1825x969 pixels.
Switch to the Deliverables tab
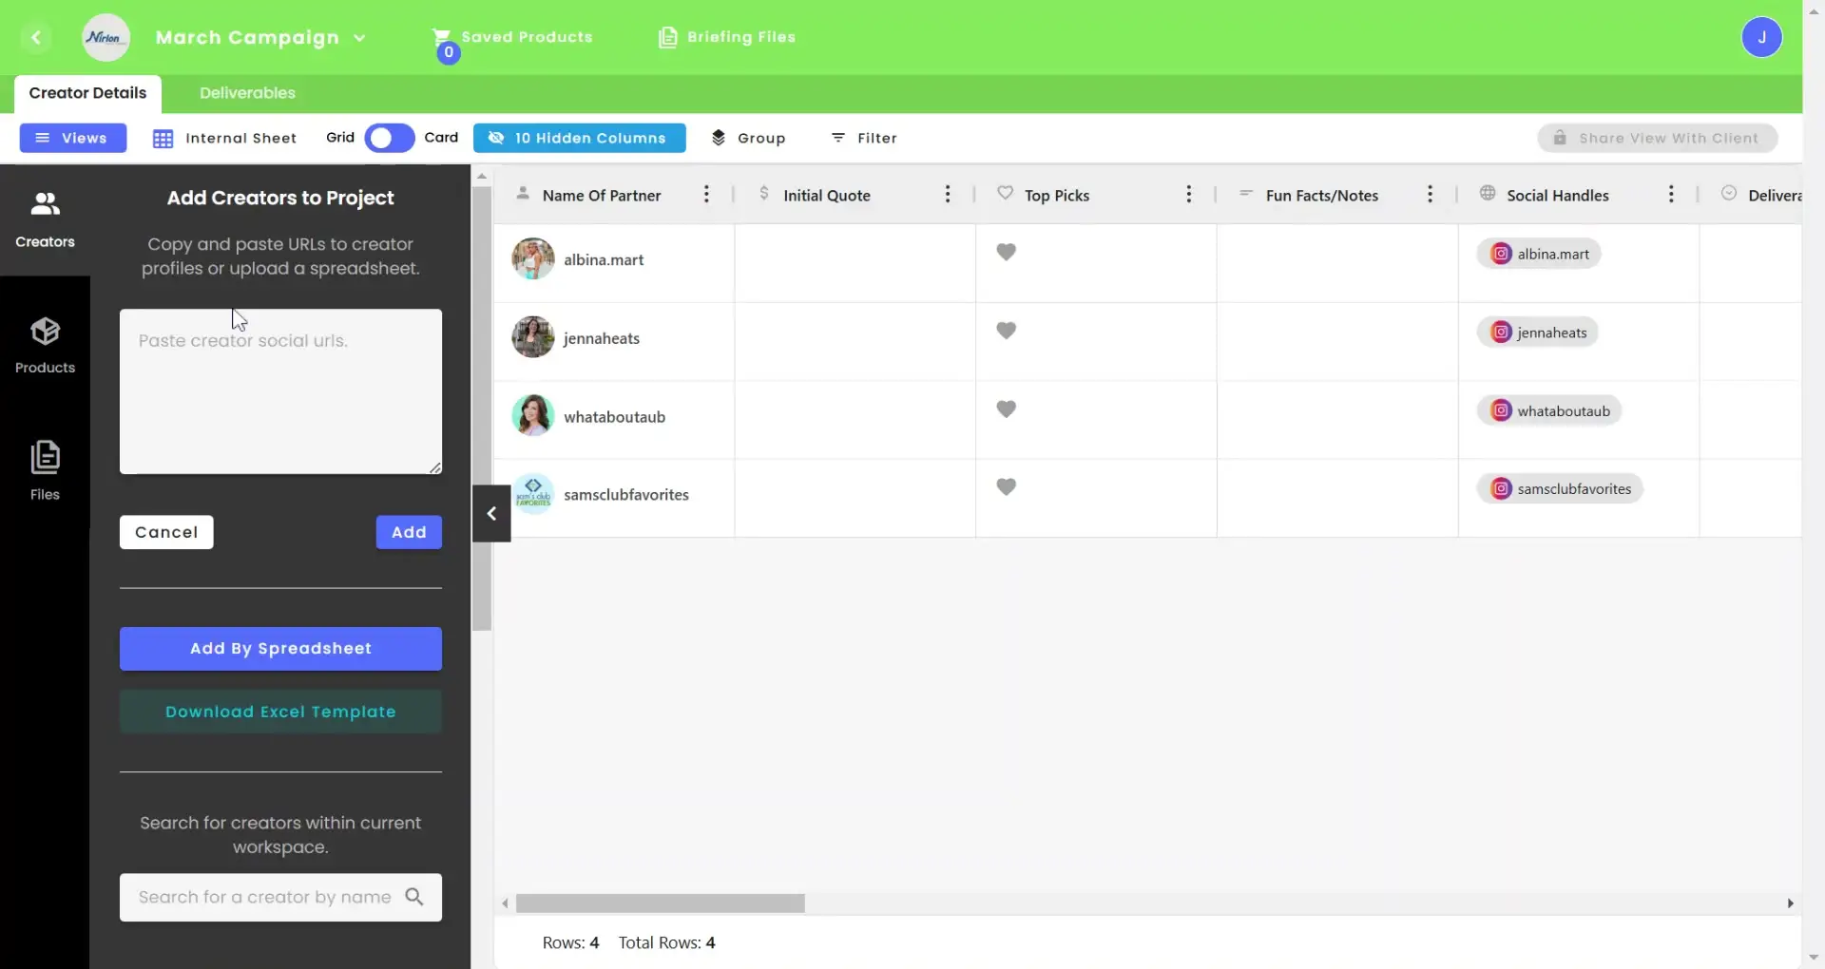[x=246, y=92]
